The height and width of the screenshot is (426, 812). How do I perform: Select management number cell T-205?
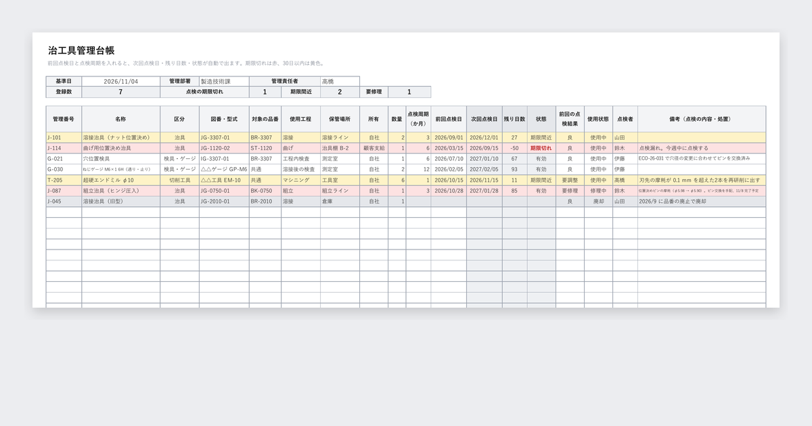[x=64, y=181]
